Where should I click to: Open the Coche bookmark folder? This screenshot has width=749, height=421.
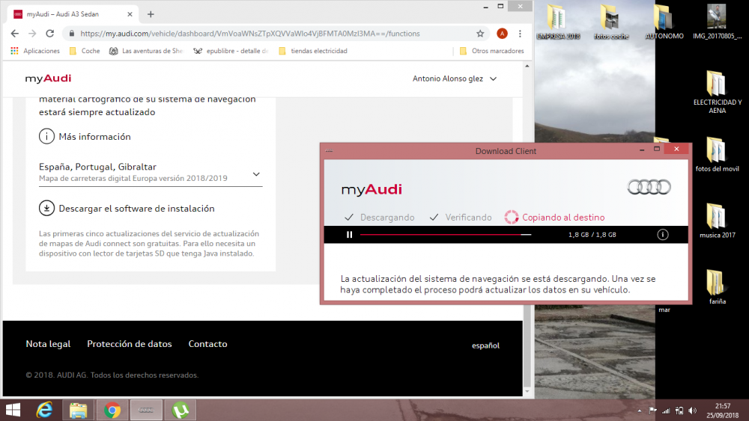coord(85,51)
